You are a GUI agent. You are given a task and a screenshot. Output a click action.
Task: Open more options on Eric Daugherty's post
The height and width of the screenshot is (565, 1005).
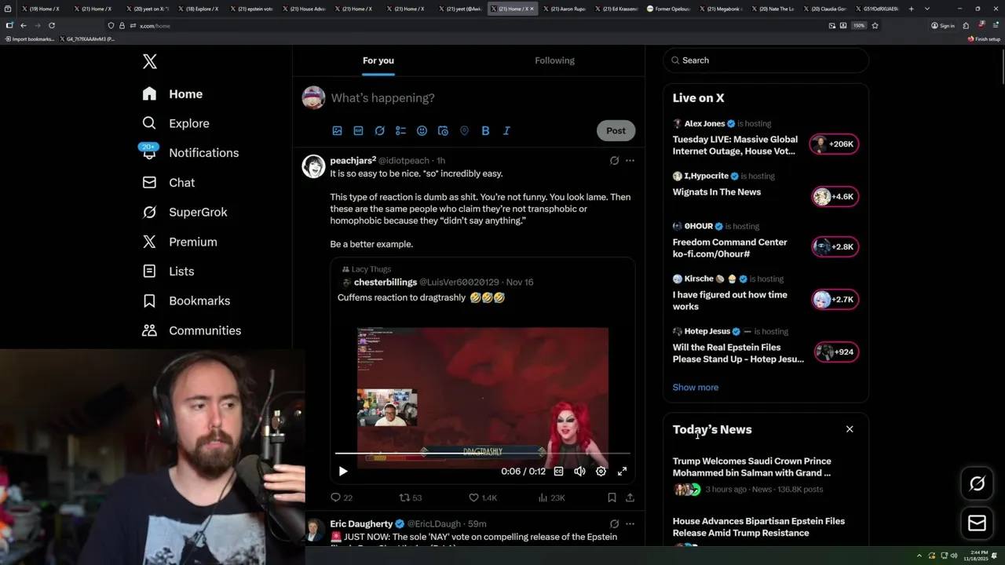(630, 523)
